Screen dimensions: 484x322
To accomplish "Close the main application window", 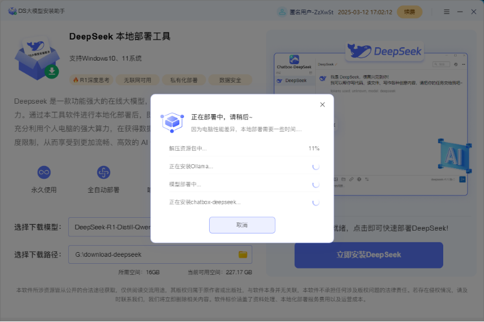I will coord(474,12).
